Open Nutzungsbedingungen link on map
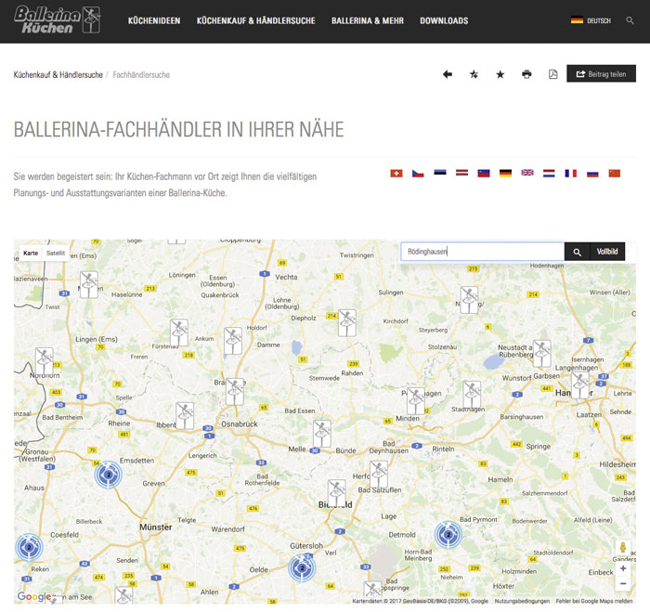The image size is (650, 612). pyautogui.click(x=522, y=601)
